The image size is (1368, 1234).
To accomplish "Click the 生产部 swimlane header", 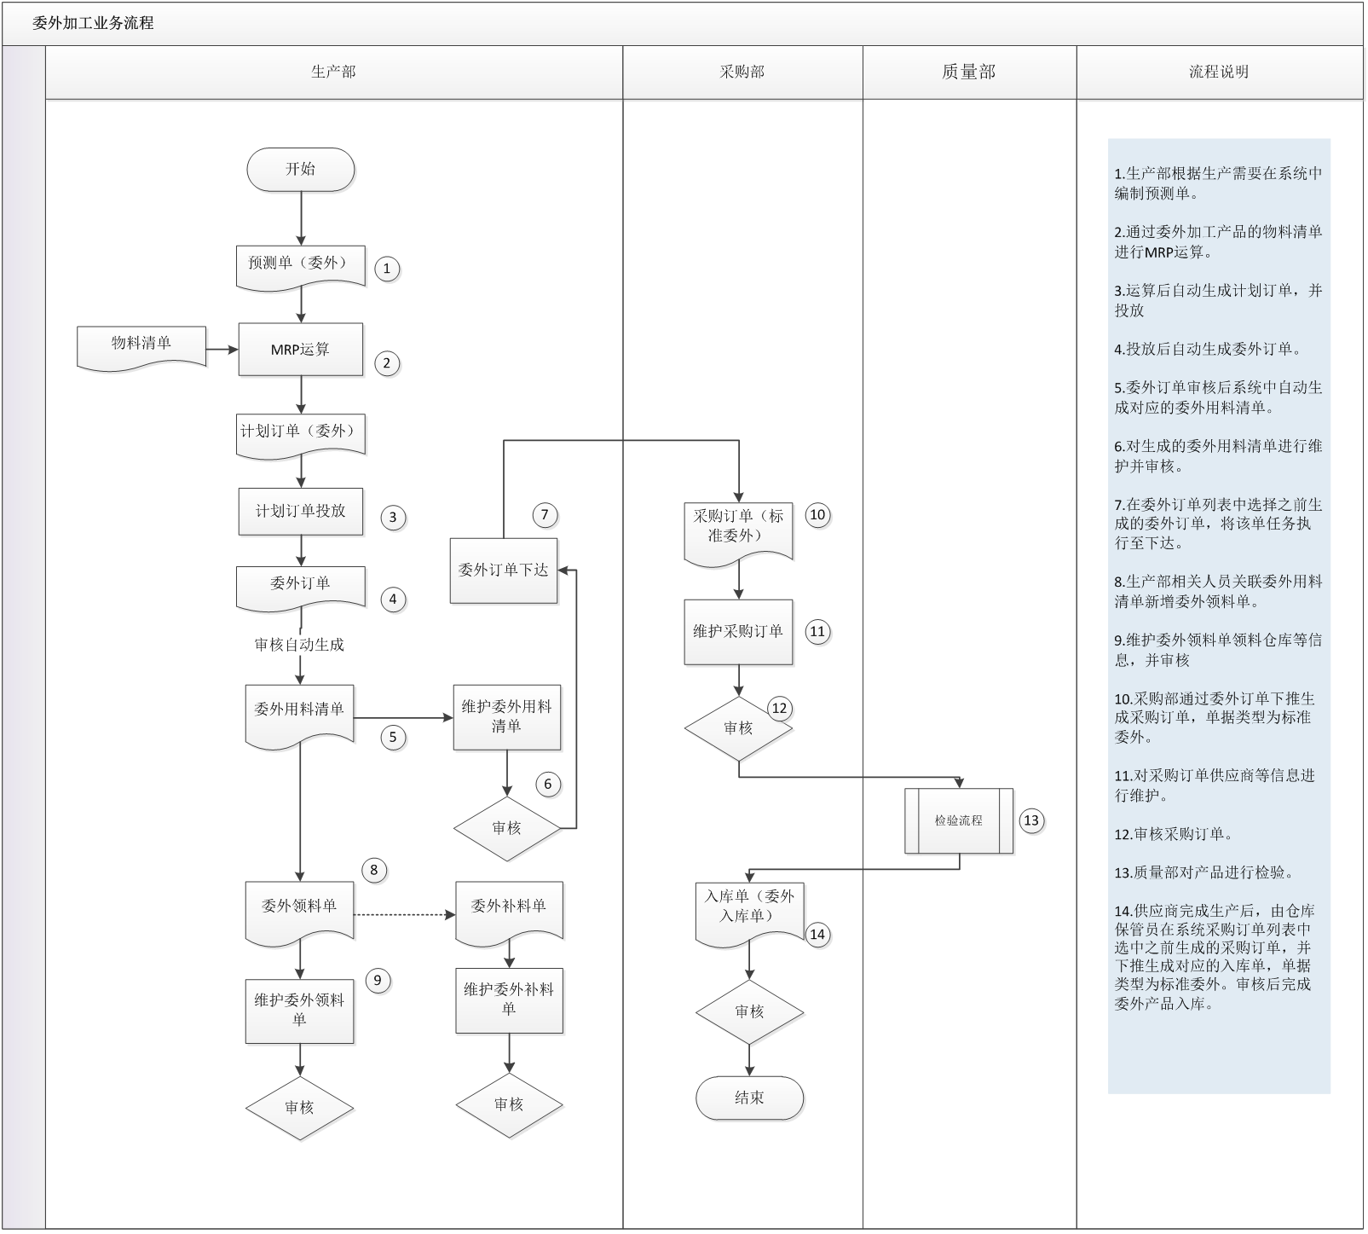I will tap(333, 72).
